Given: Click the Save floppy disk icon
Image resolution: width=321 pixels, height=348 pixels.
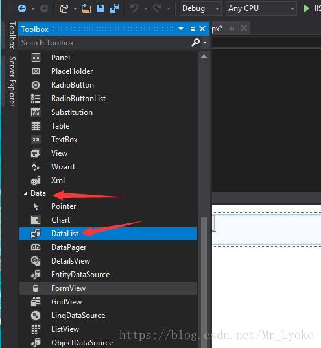Looking at the screenshot, I should point(101,8).
